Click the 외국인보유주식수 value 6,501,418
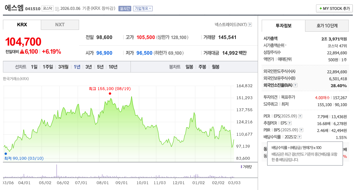Screen dimensions: 355x190 (x=338, y=79)
